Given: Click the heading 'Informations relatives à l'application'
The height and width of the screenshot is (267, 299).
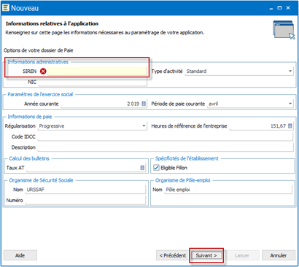Looking at the screenshot, I should (x=52, y=23).
